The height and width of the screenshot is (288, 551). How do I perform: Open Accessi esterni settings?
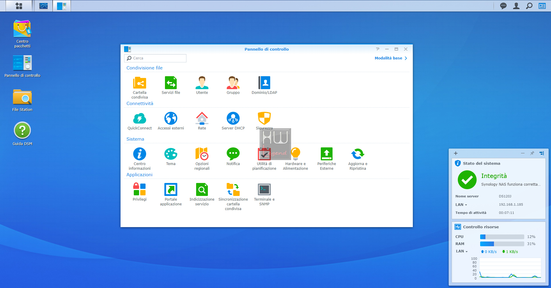pyautogui.click(x=171, y=118)
